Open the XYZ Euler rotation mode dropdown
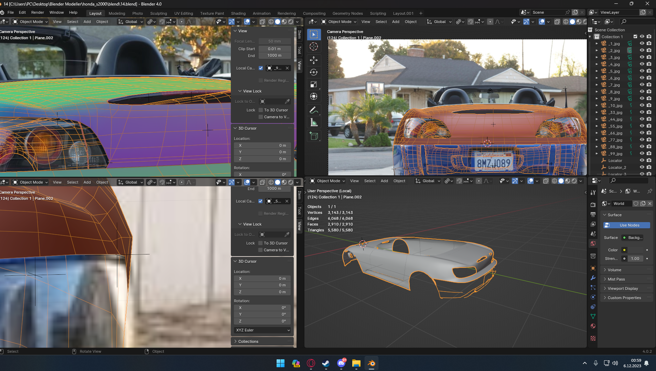The height and width of the screenshot is (371, 656). pyautogui.click(x=262, y=330)
